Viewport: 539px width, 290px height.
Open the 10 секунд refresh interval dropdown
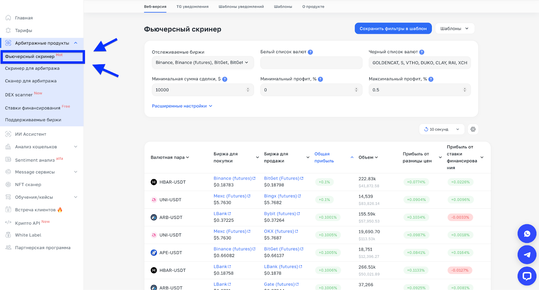pos(442,129)
